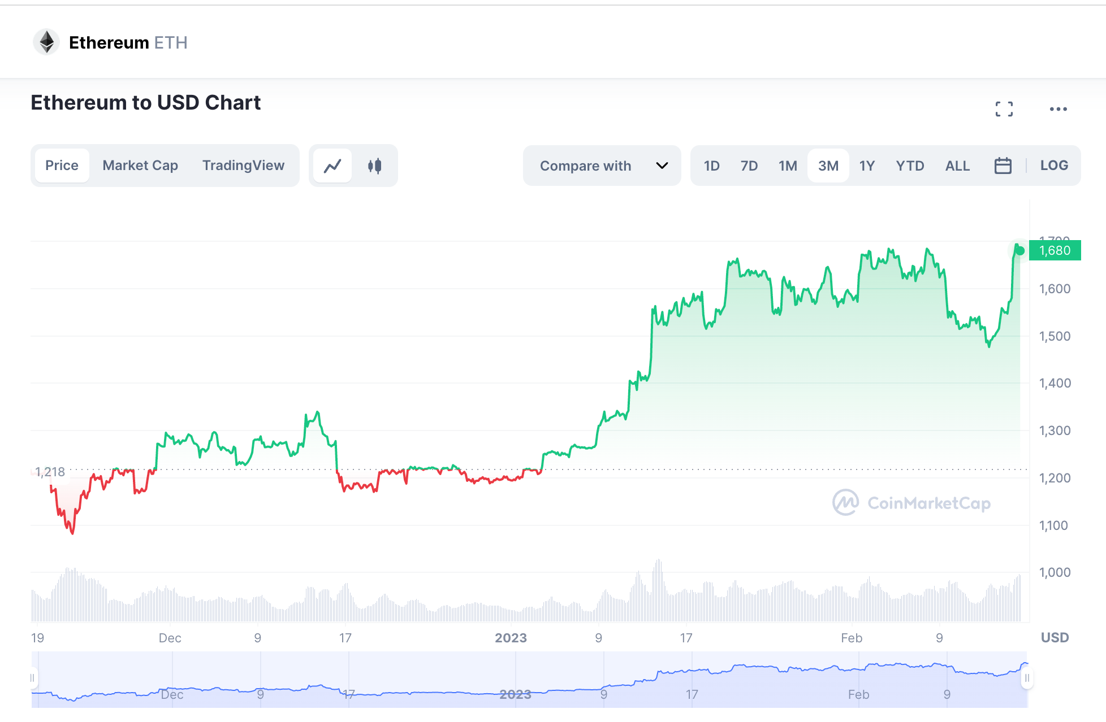This screenshot has width=1106, height=722.
Task: Open the calendar date range picker
Action: [x=1003, y=166]
